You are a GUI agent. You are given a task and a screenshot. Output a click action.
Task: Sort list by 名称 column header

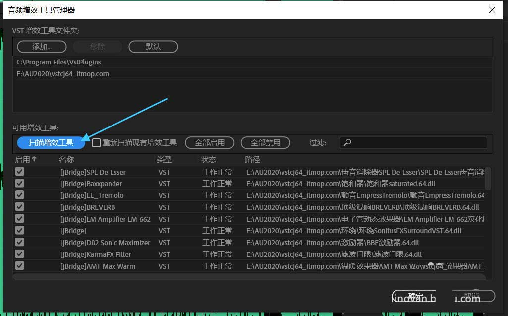point(66,159)
